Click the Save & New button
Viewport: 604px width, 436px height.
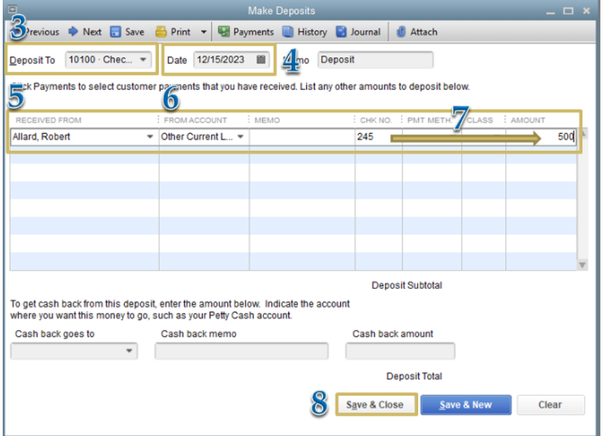(466, 405)
